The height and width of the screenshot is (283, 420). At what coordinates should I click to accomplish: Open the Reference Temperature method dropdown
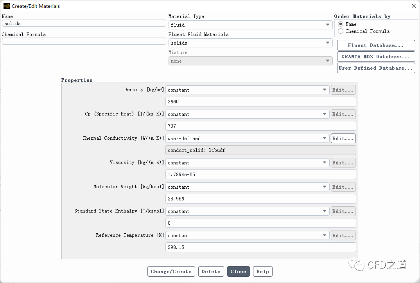[248, 235]
